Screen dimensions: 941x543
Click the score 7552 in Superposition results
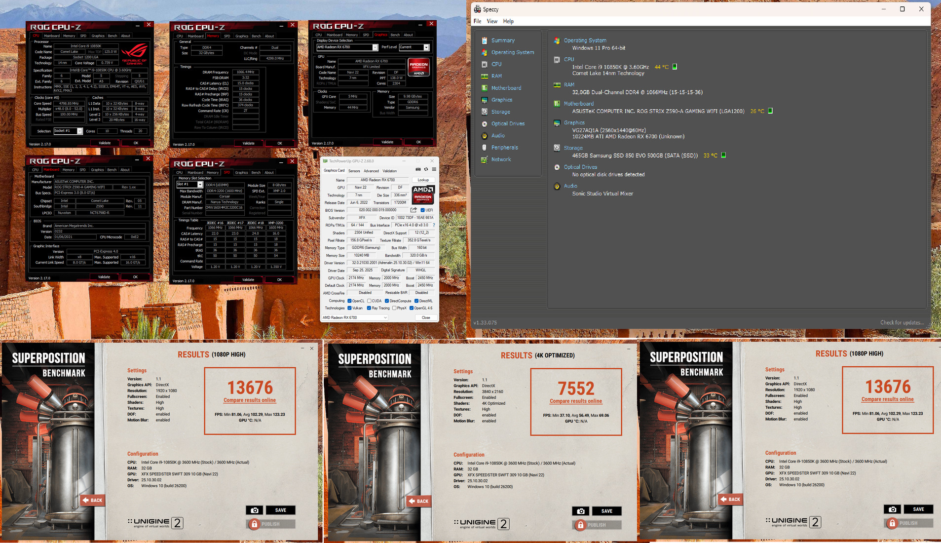(576, 388)
